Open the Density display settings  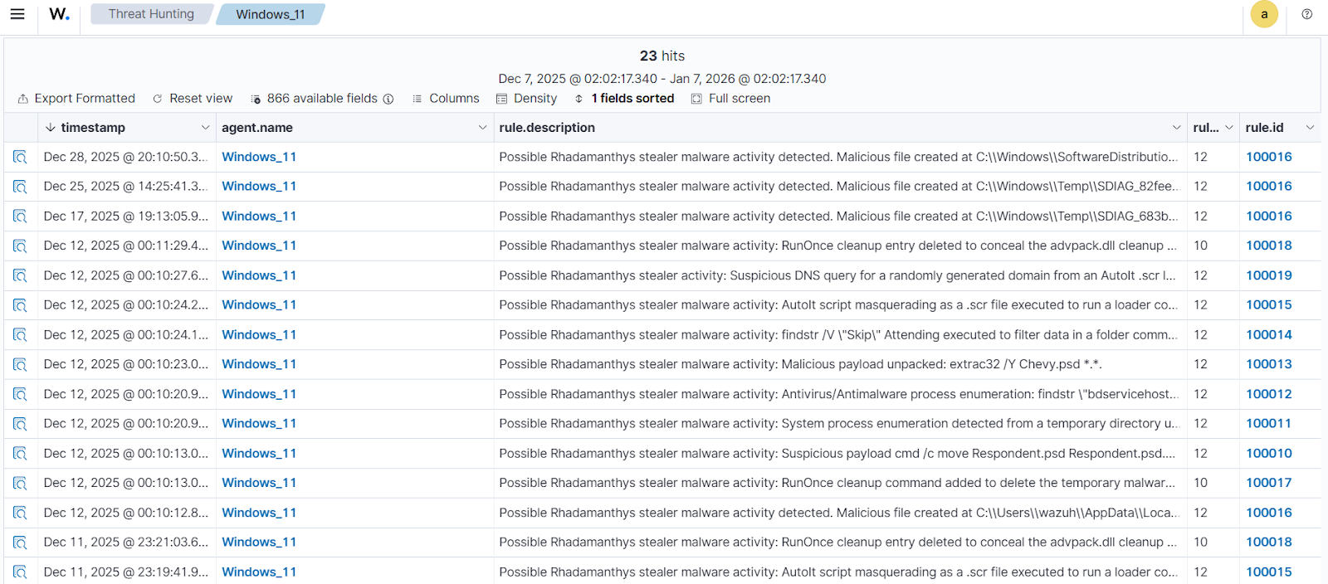coord(526,99)
